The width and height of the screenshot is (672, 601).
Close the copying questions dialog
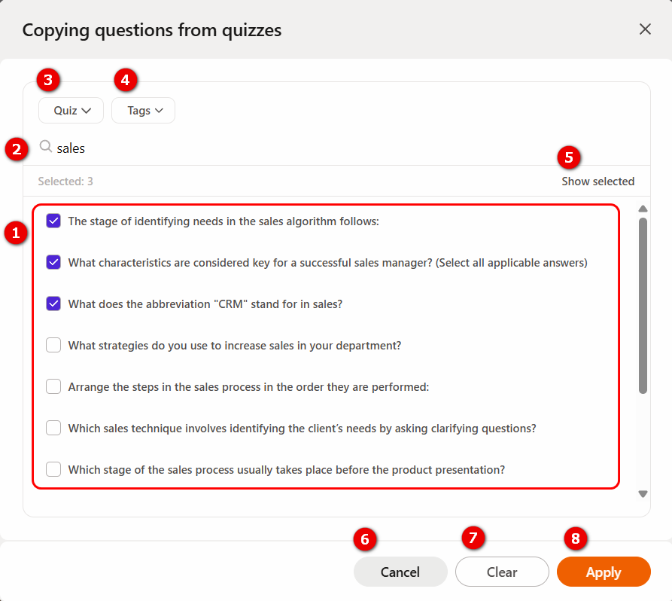tap(645, 29)
